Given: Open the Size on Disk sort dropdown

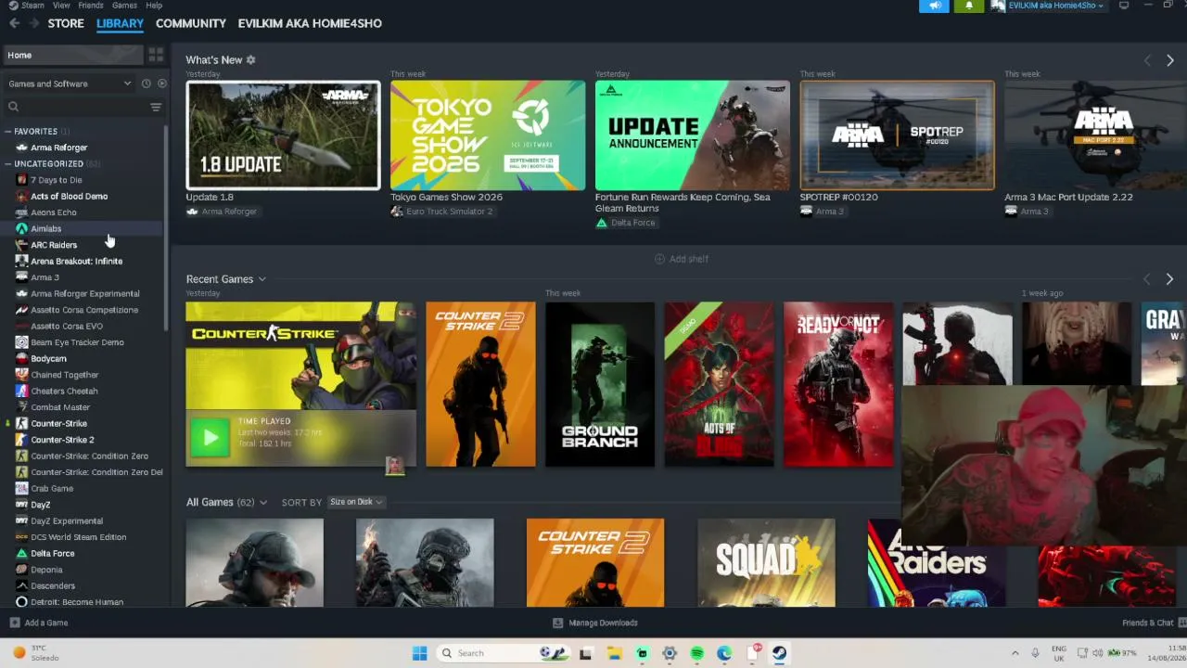Looking at the screenshot, I should click(356, 502).
